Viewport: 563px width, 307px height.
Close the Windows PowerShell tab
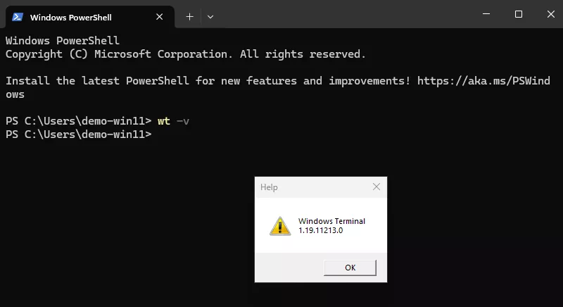click(160, 17)
